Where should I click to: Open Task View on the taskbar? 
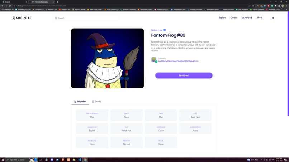point(41,160)
